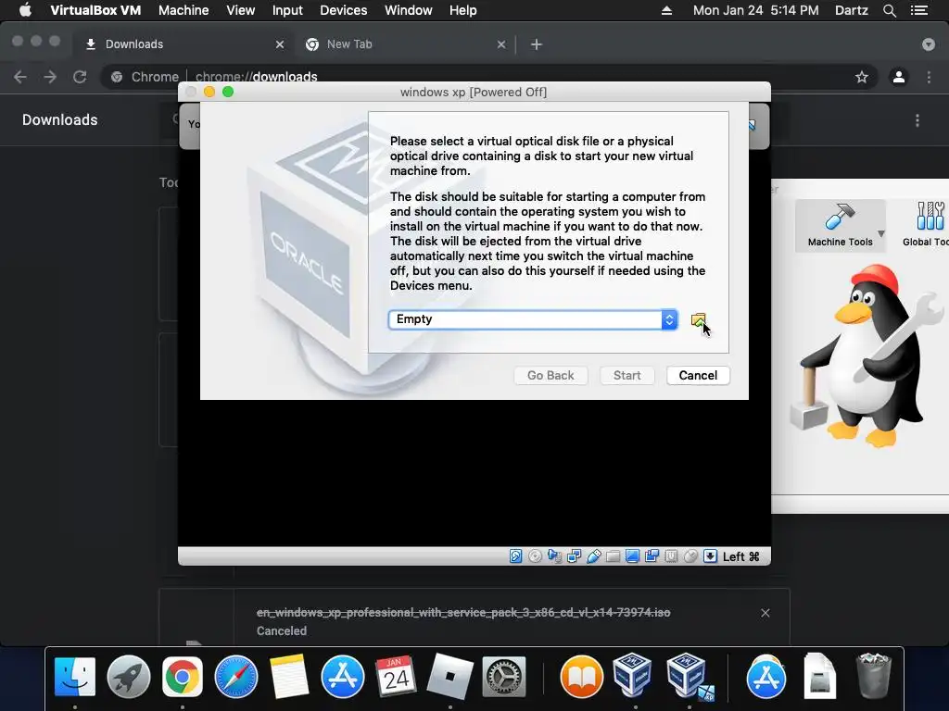Click the CPU processor status icon

tap(671, 556)
